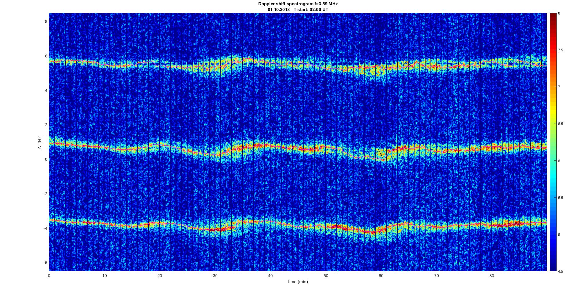Click colorbar tick label '8'
The width and height of the screenshot is (581, 291).
[x=559, y=13]
